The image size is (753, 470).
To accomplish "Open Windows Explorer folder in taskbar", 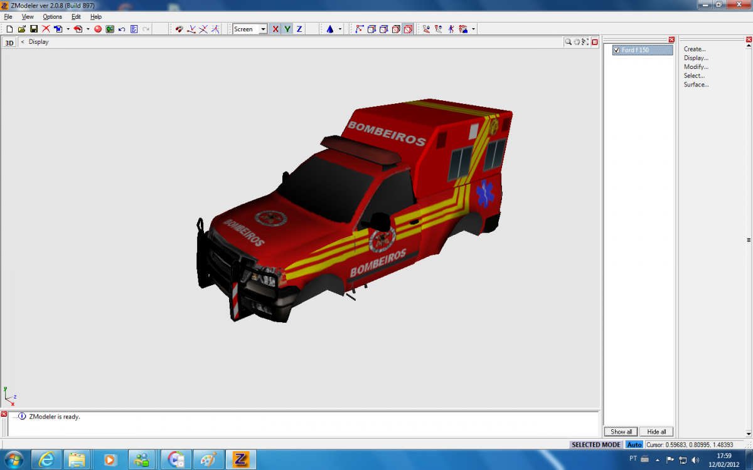I will (x=77, y=459).
